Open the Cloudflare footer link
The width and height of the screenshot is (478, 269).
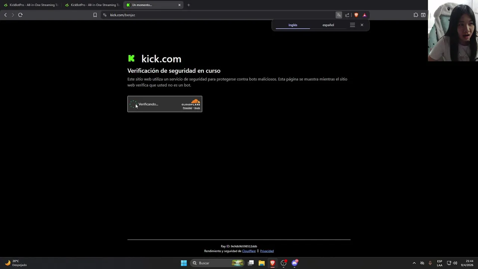(249, 251)
